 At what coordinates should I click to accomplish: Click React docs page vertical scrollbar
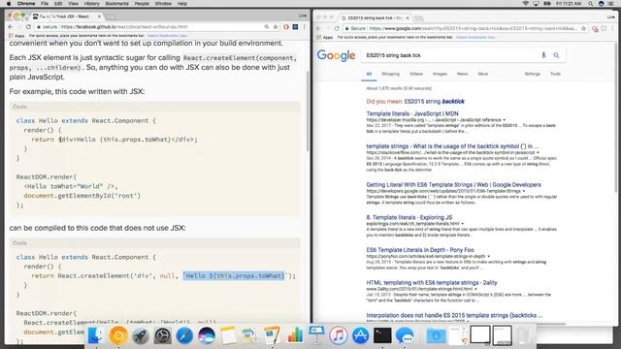pos(308,111)
